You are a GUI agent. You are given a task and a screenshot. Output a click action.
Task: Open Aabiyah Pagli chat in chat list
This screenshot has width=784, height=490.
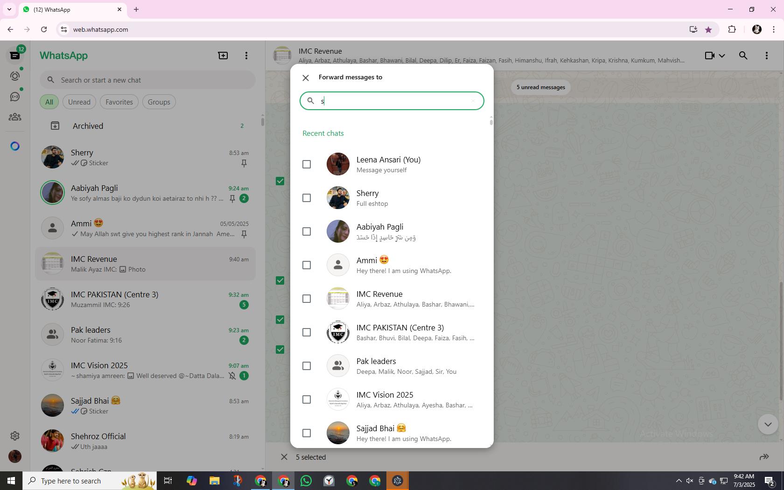pos(145,193)
